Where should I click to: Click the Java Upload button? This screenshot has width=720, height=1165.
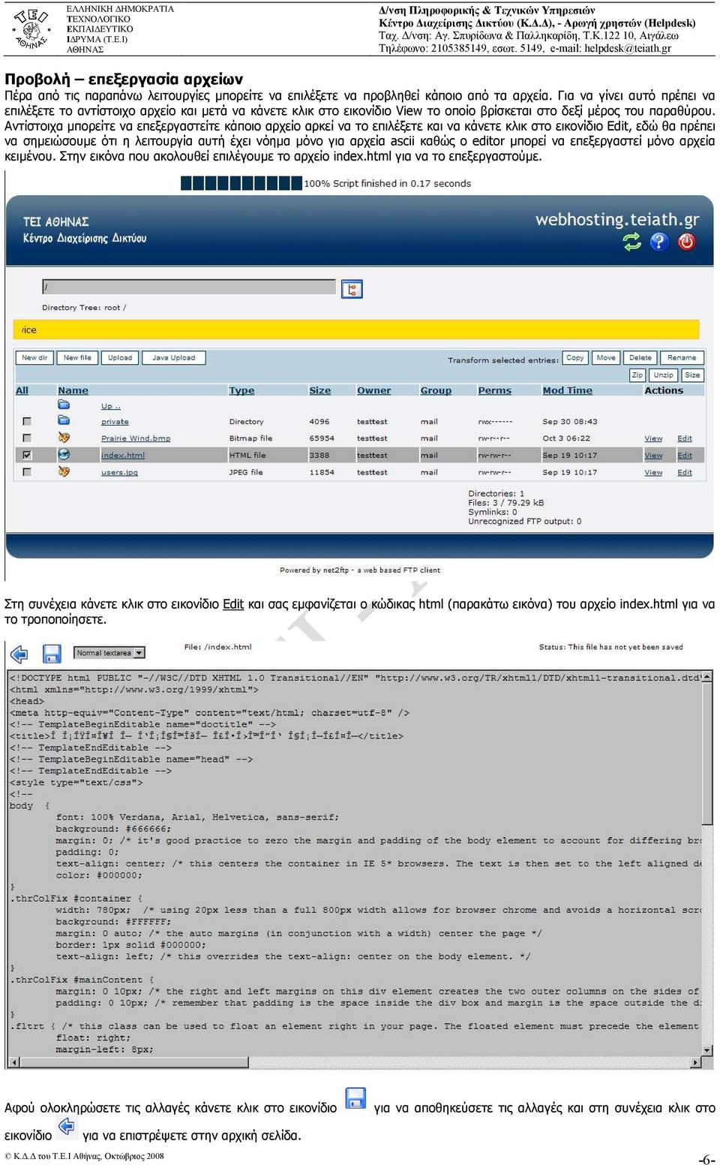[x=174, y=358]
